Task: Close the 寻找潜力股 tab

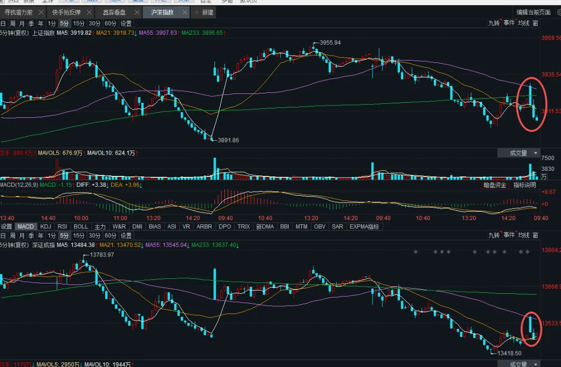Action: 41,12
